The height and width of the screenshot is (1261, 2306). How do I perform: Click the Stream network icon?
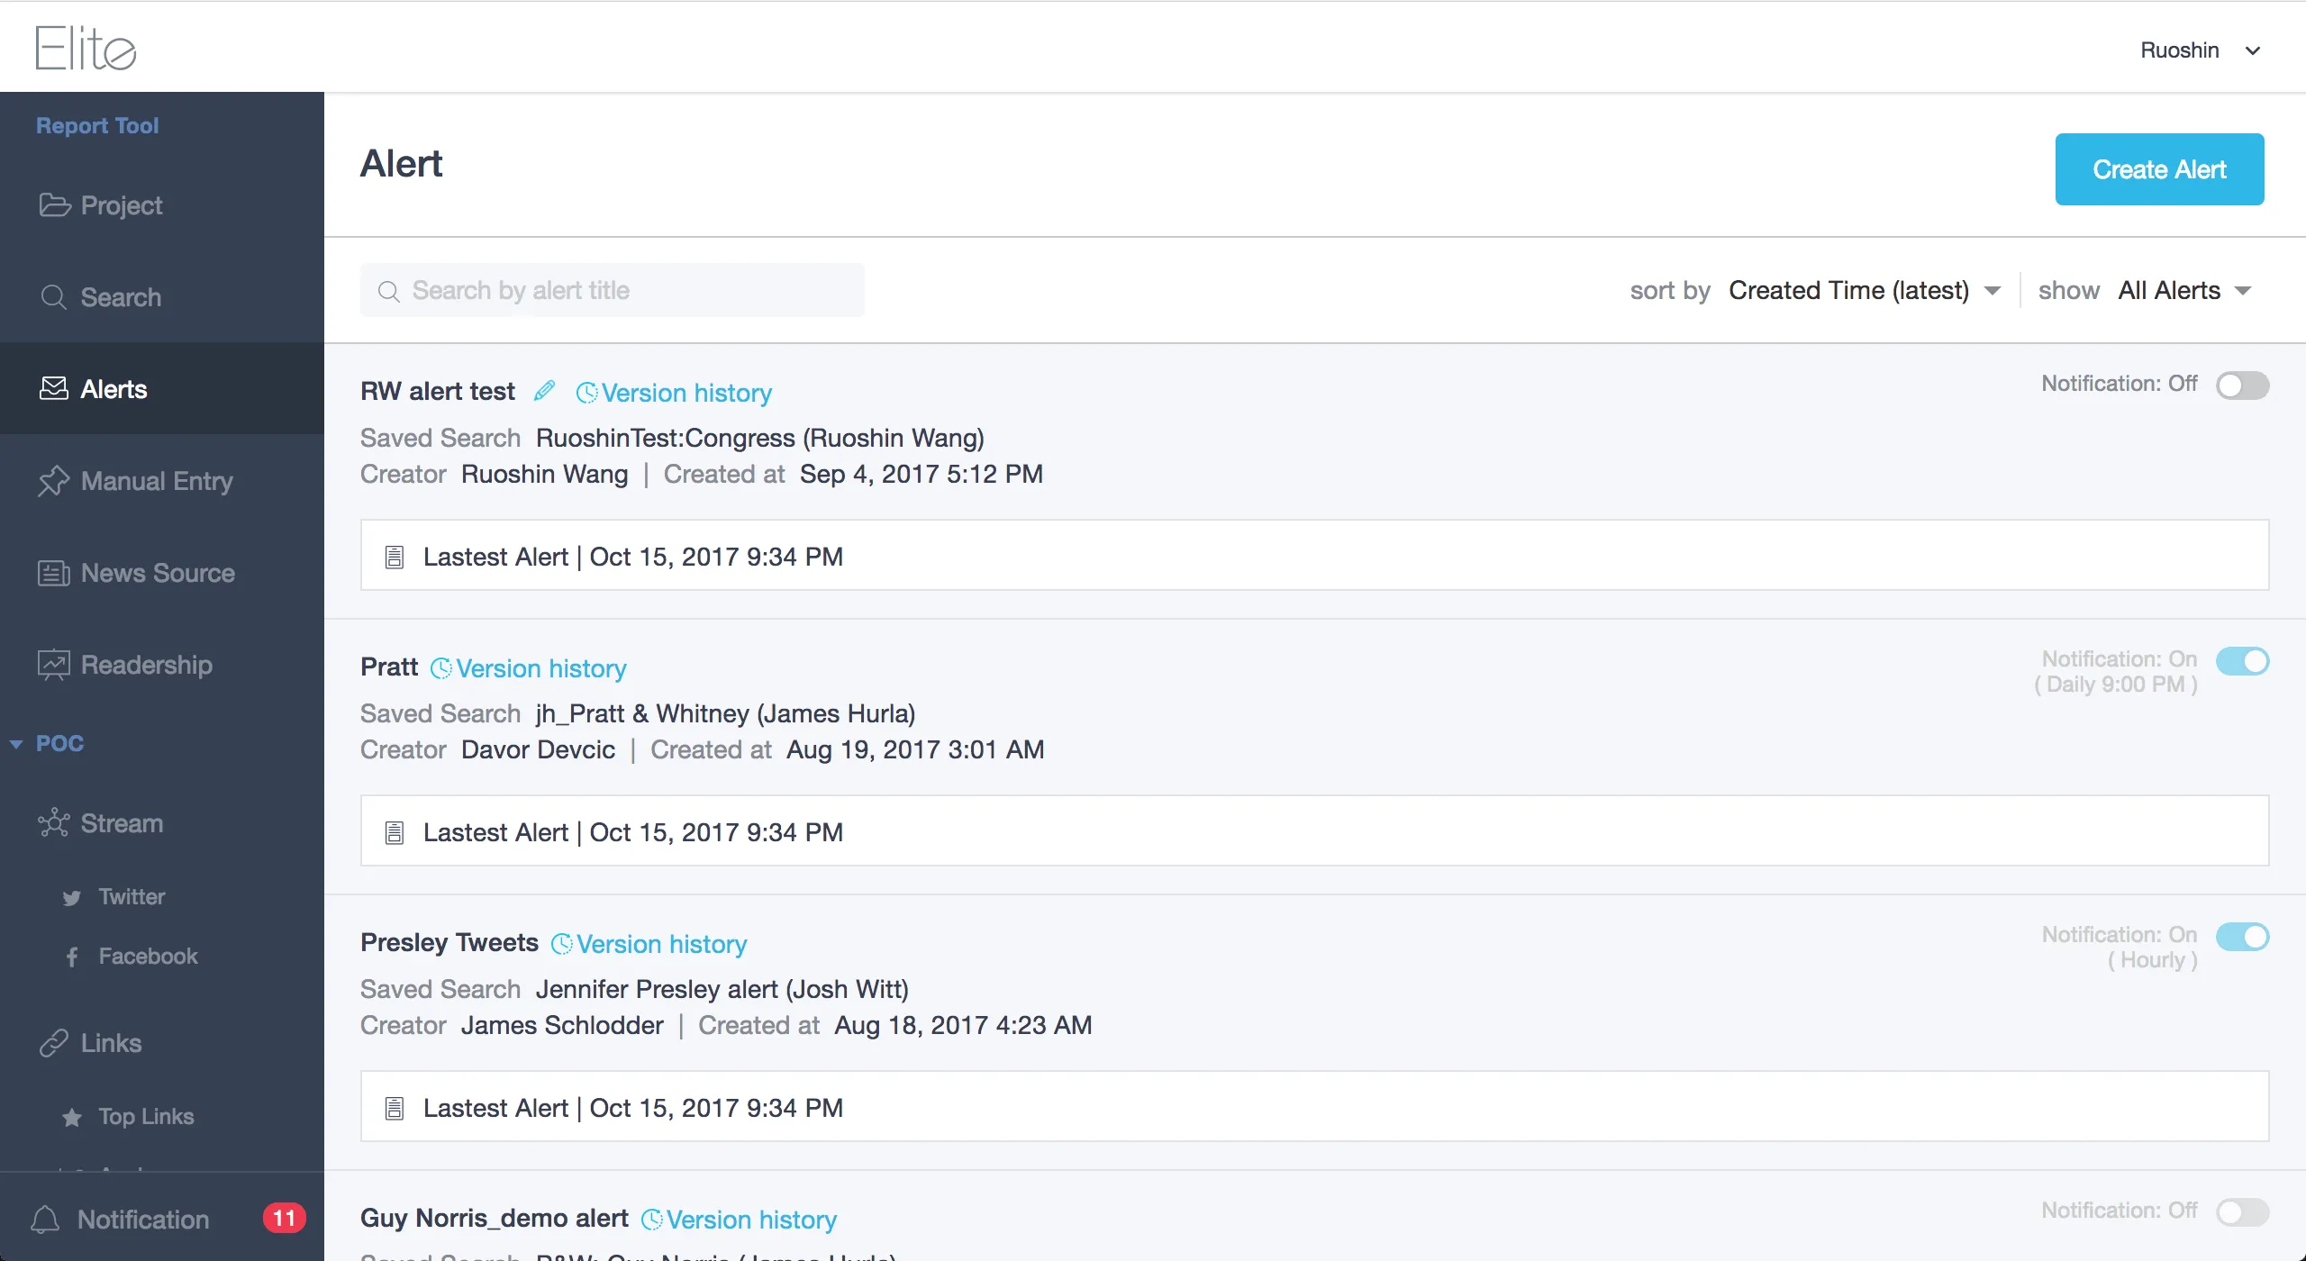[54, 823]
